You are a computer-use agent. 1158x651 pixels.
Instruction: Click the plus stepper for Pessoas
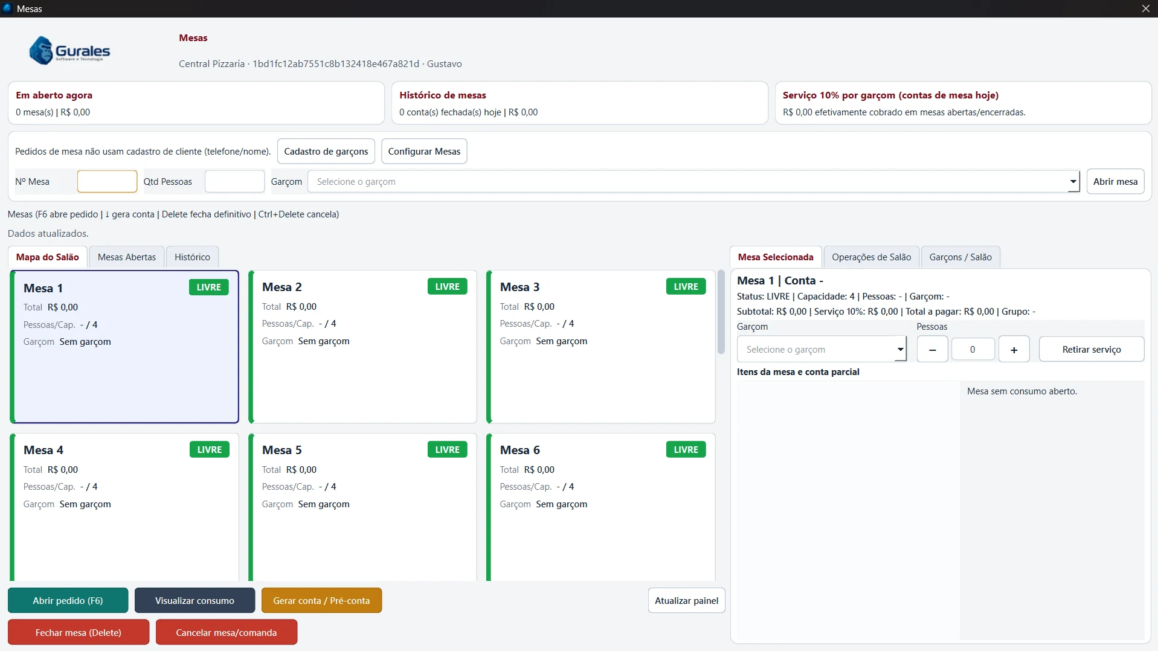coord(1014,350)
